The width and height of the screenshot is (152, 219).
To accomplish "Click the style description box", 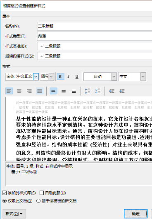I will coord(79,174).
